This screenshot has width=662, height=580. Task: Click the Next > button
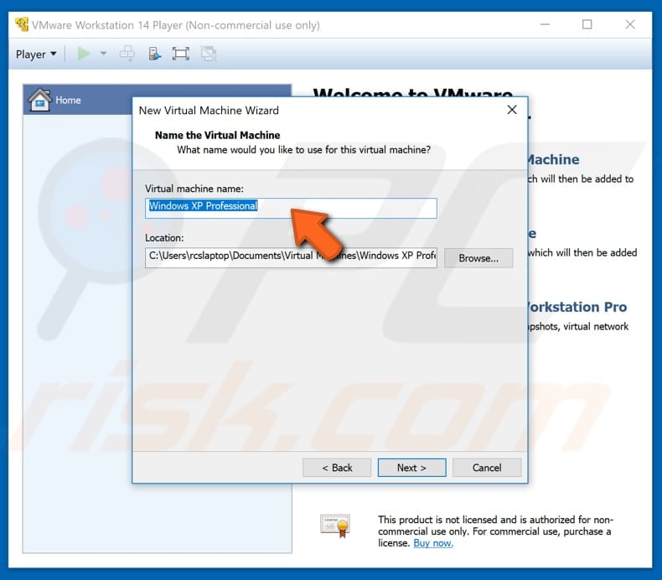[x=411, y=468]
